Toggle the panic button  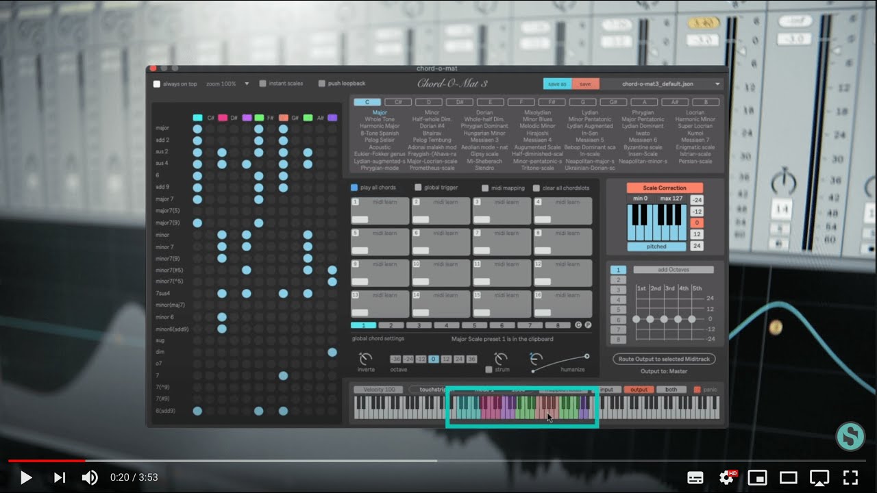point(697,390)
